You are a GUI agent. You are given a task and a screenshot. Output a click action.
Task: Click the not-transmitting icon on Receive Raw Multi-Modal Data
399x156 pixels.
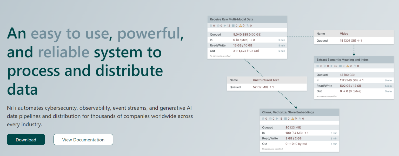(x=218, y=25)
